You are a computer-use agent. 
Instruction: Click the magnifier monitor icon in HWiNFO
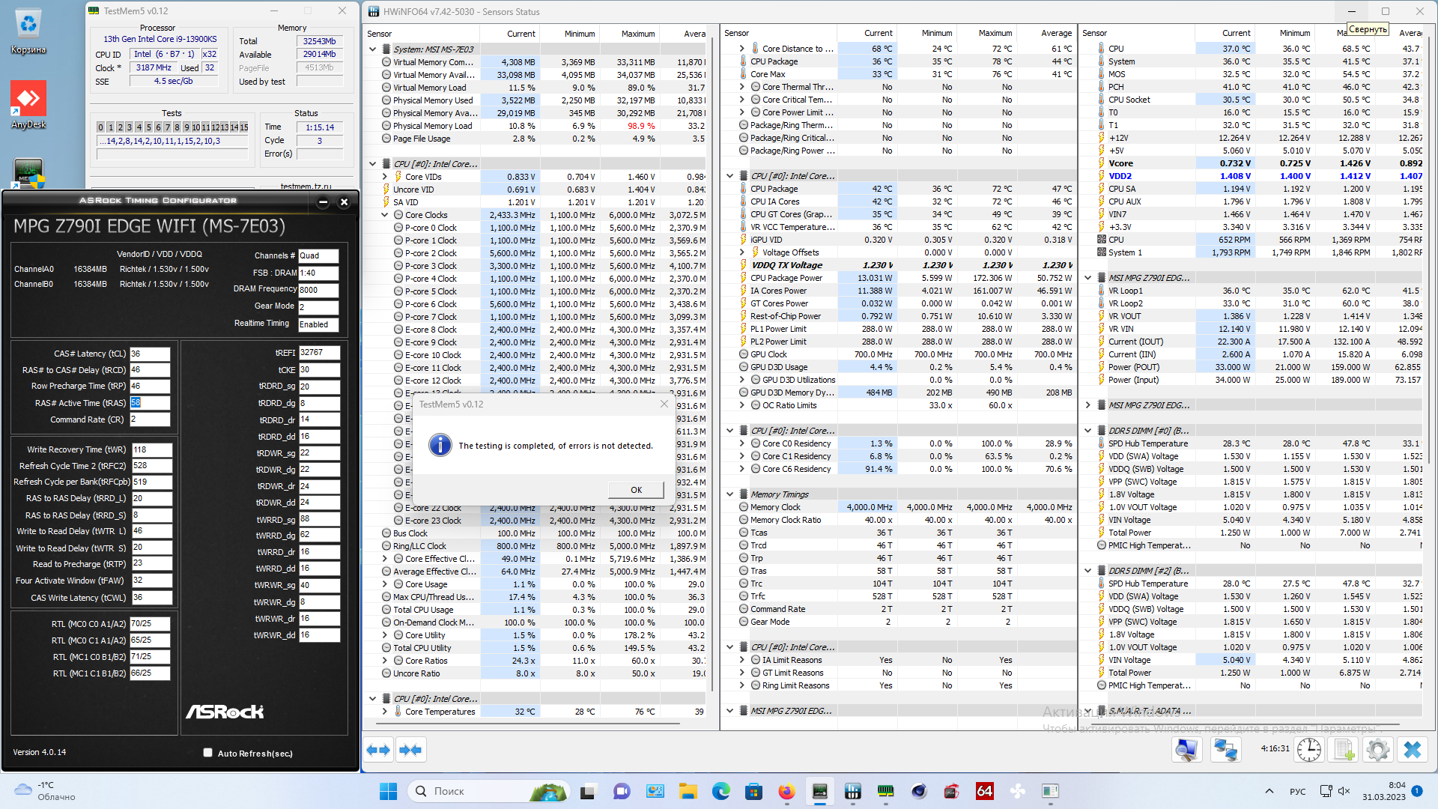[x=1187, y=750]
